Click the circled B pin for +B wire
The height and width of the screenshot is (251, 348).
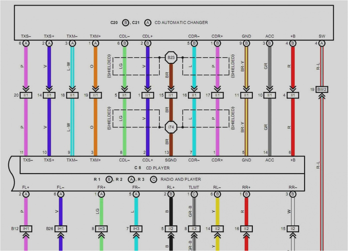click(x=293, y=43)
